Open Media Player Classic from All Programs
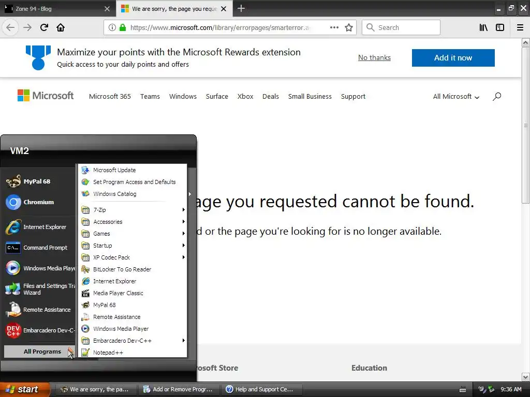 pos(132,293)
